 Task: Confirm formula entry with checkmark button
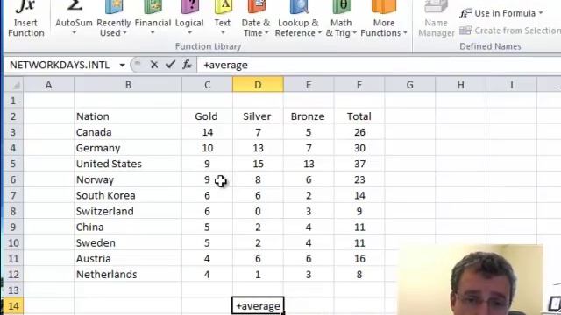(170, 65)
